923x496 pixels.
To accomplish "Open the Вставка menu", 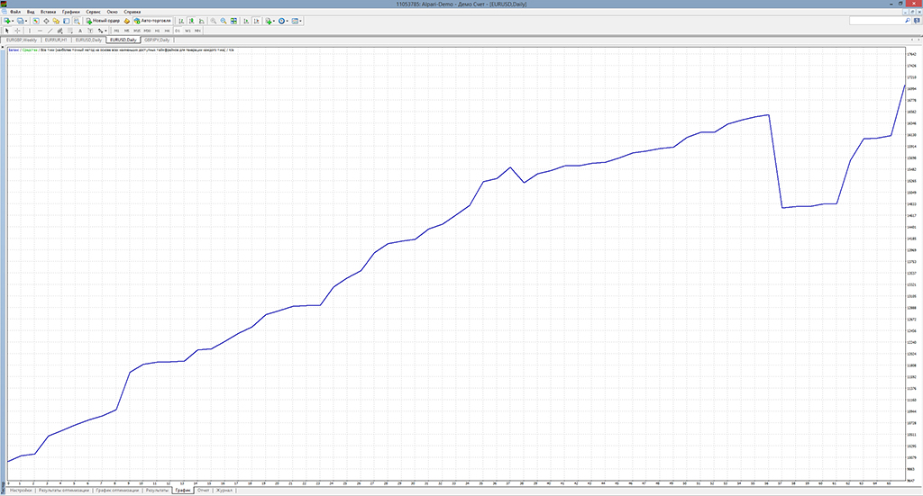I will pos(49,12).
